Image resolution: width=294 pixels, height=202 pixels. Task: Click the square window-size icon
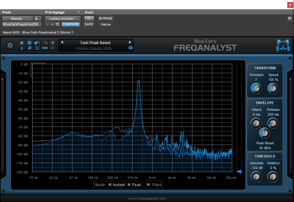[37, 48]
